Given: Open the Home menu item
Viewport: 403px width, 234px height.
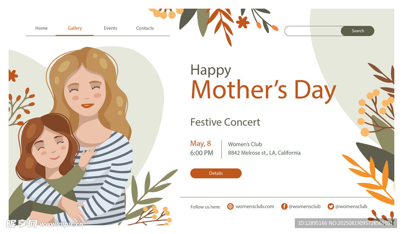Looking at the screenshot, I should [41, 28].
